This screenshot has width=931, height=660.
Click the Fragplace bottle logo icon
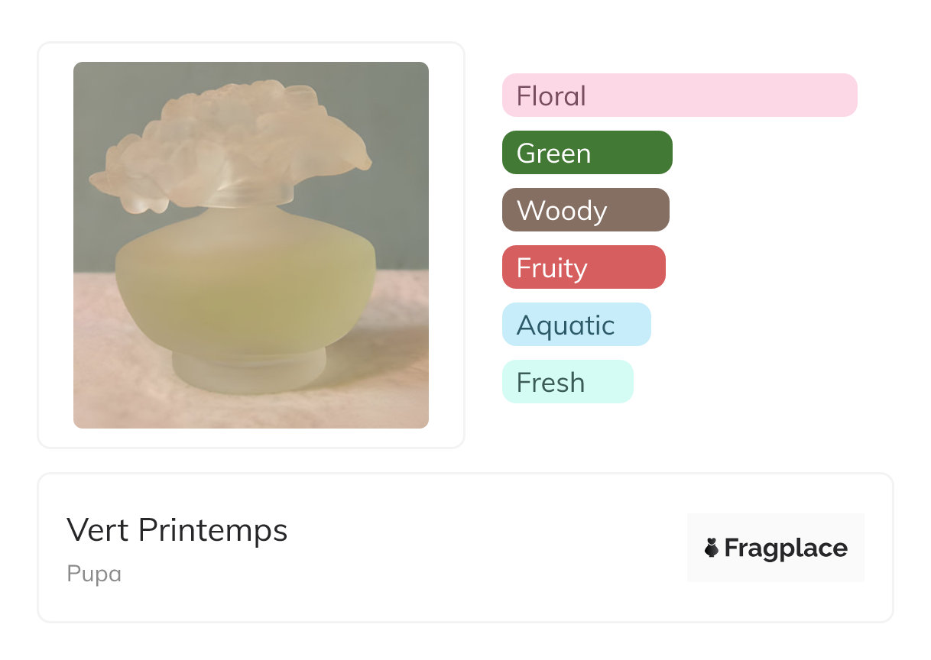[x=712, y=548]
